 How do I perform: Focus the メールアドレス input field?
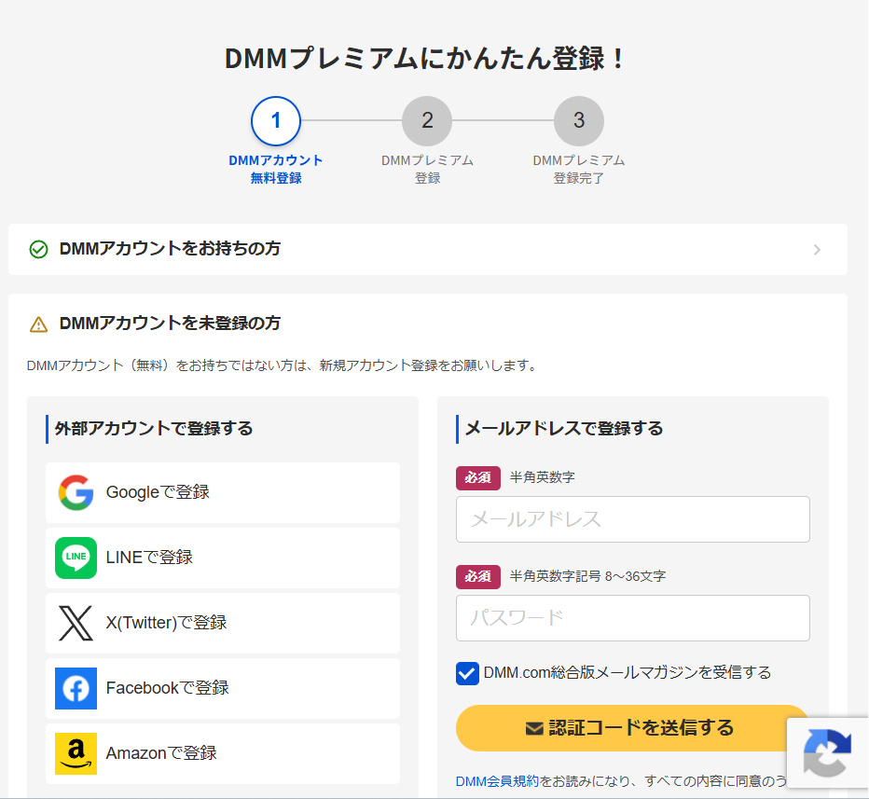coord(633,519)
